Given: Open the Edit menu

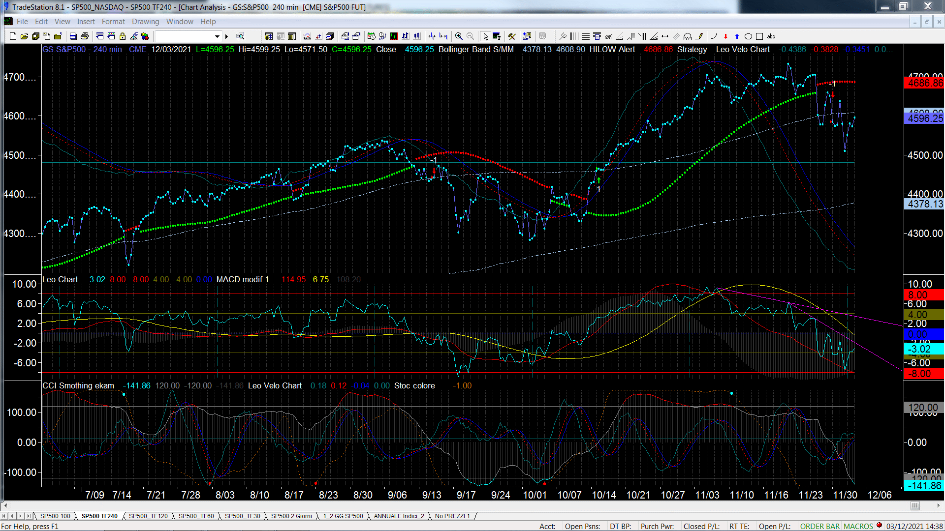Looking at the screenshot, I should point(41,22).
